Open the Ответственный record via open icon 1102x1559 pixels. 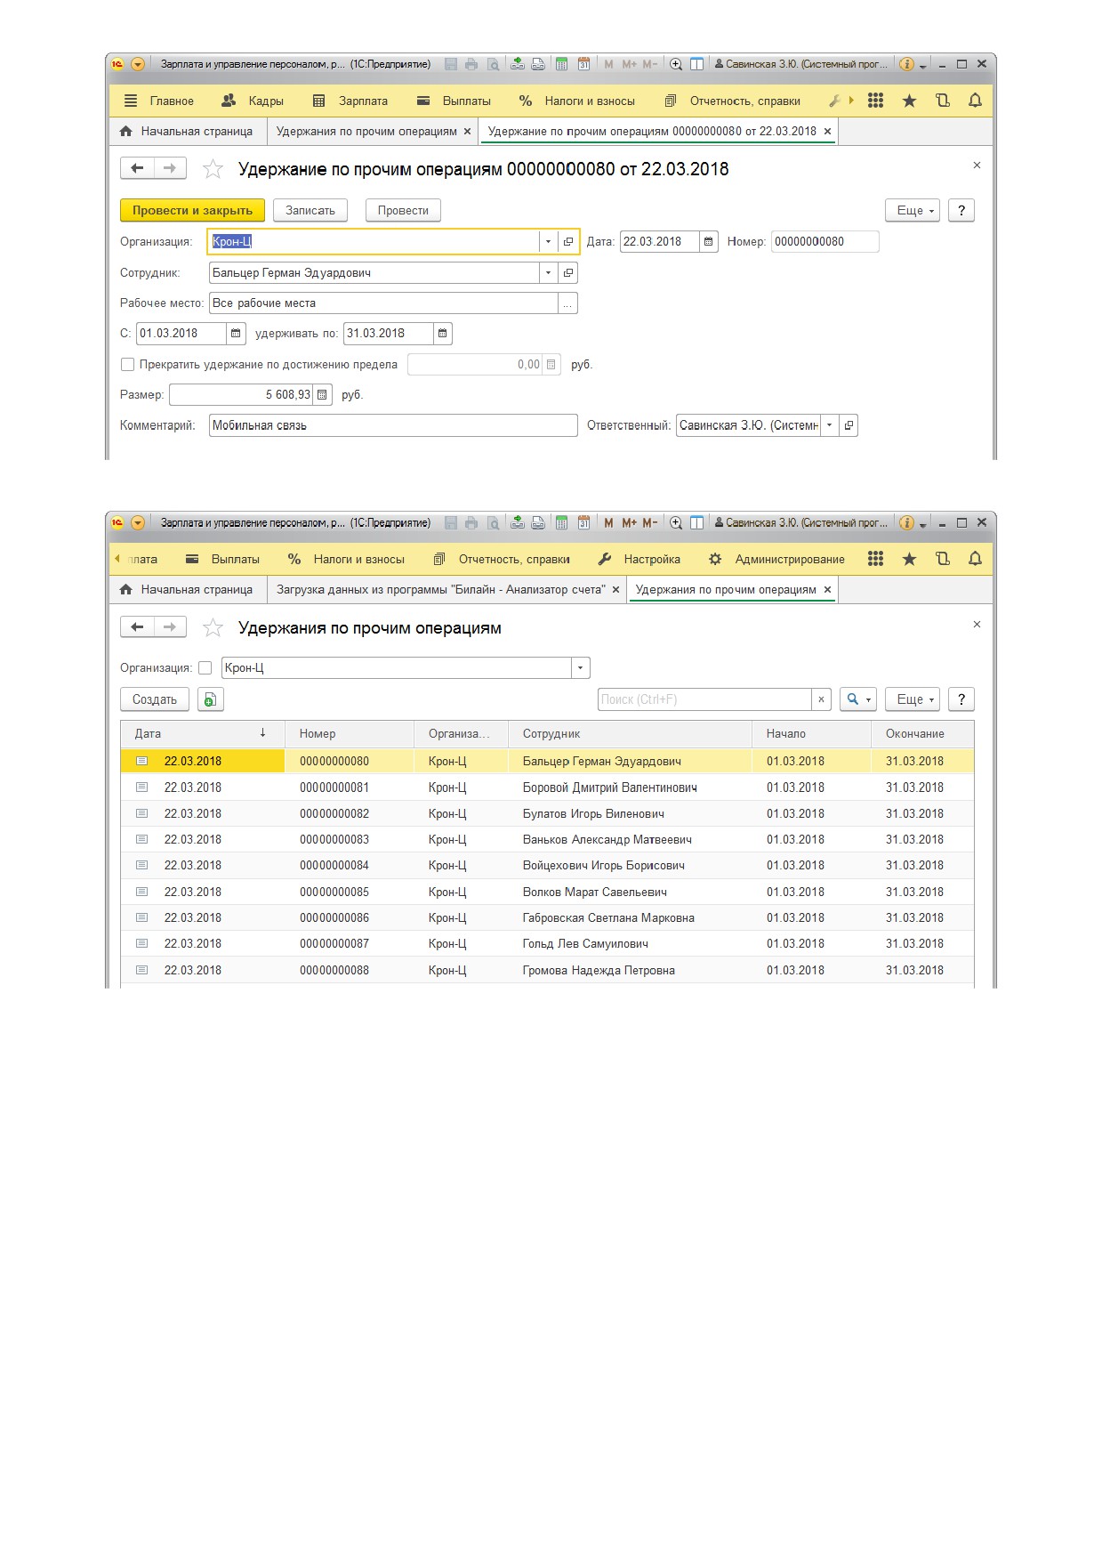(849, 425)
